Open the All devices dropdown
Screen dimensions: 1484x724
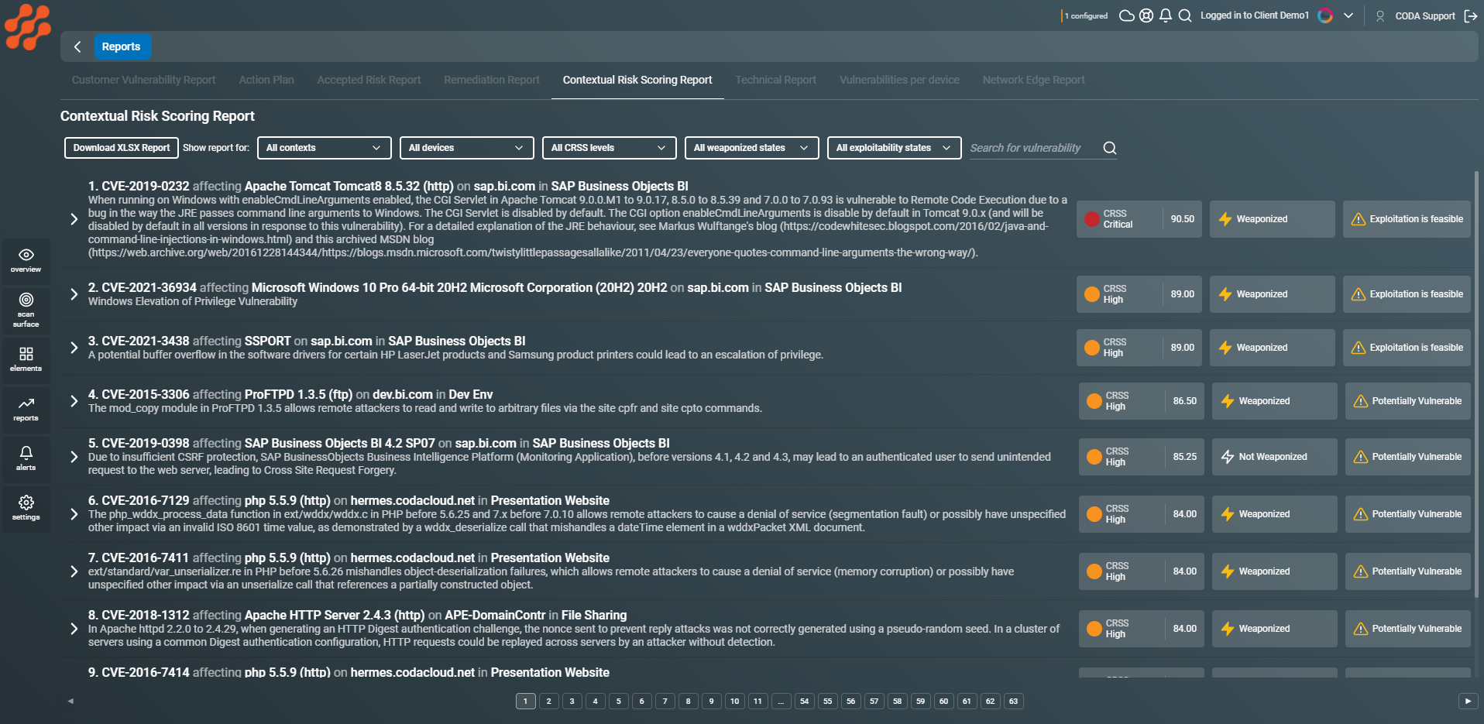pyautogui.click(x=466, y=148)
